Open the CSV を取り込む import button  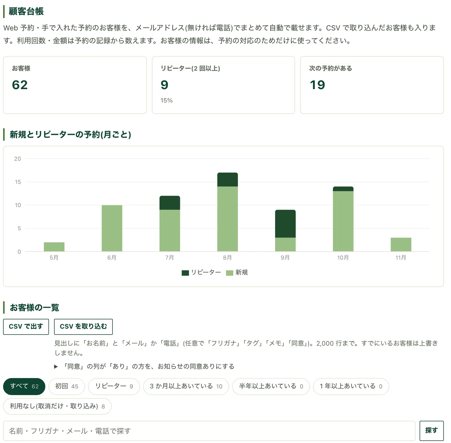(83, 327)
